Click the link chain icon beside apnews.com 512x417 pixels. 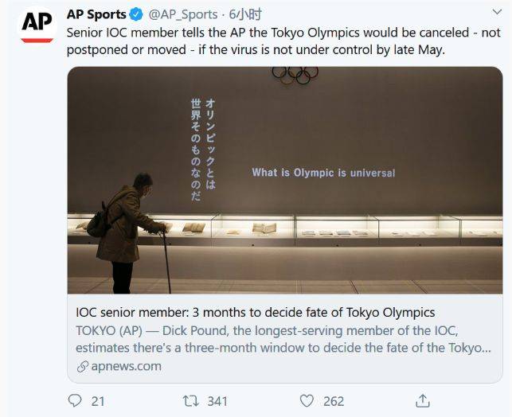pyautogui.click(x=83, y=366)
